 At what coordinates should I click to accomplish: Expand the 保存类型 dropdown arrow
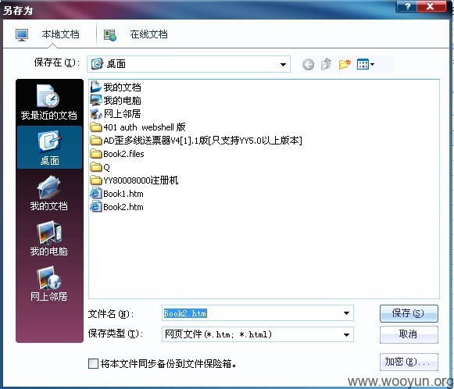[x=346, y=334]
